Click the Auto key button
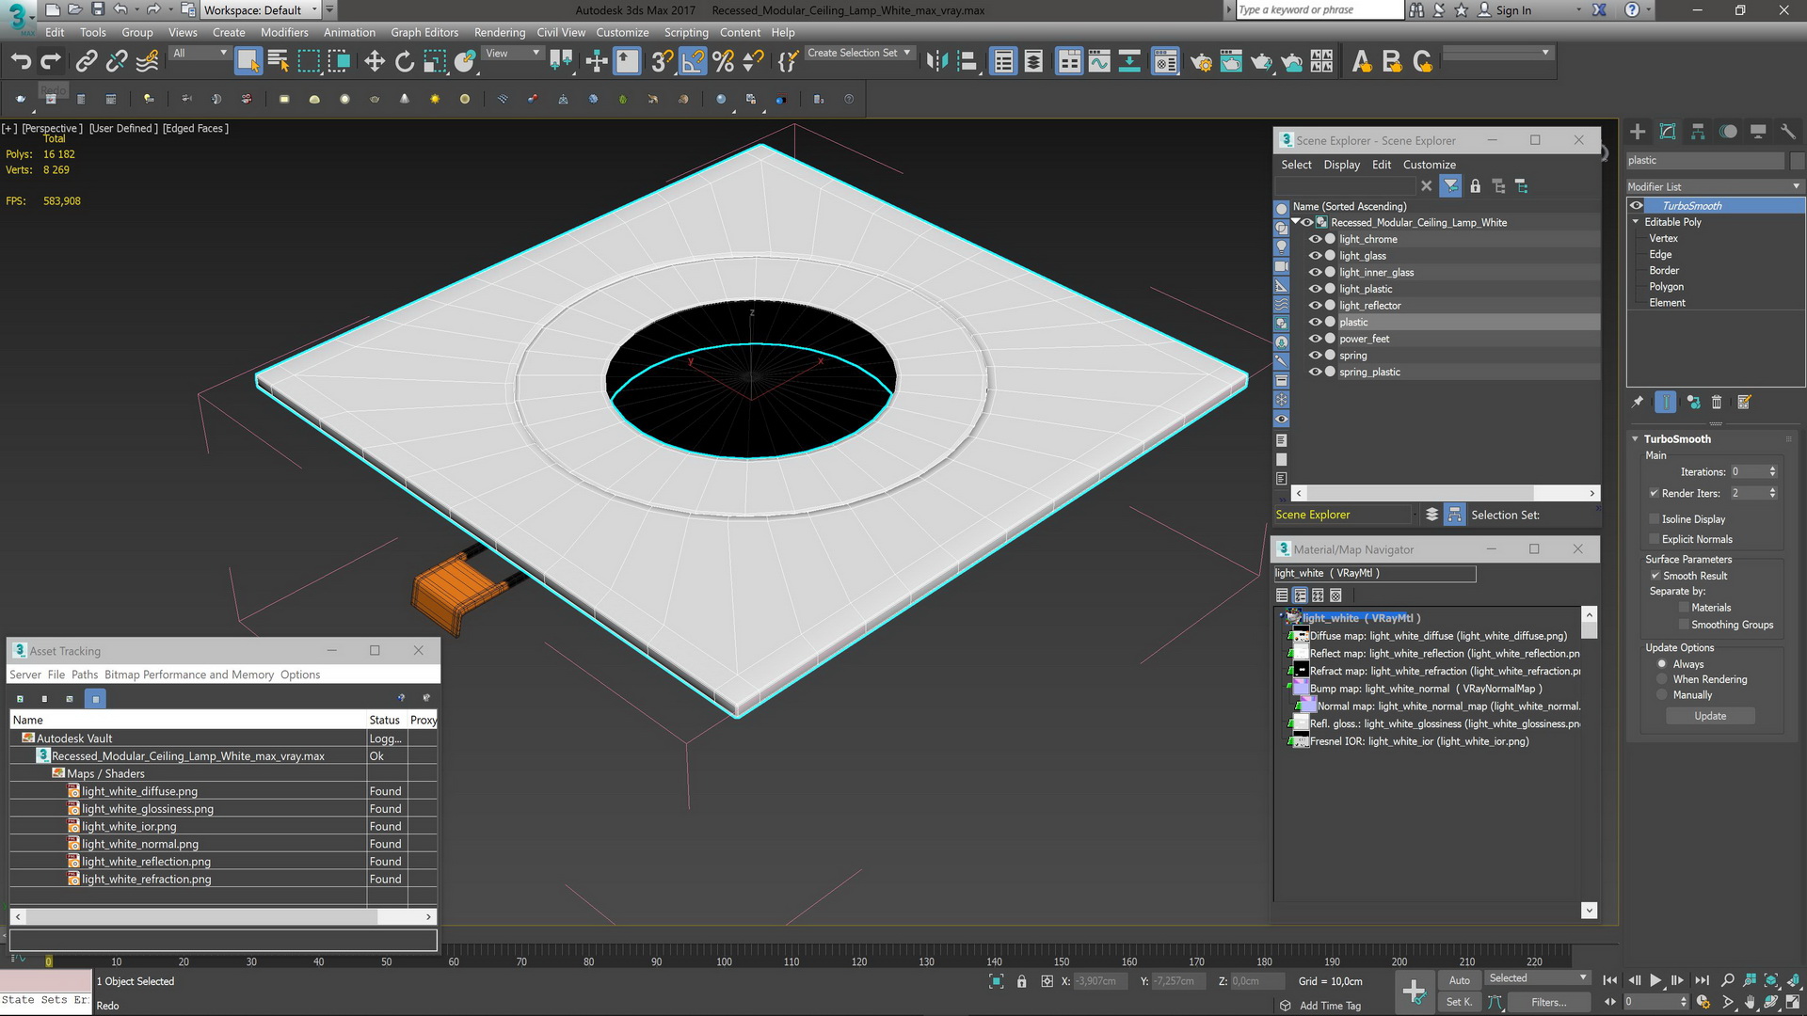Image resolution: width=1807 pixels, height=1016 pixels. 1460,980
